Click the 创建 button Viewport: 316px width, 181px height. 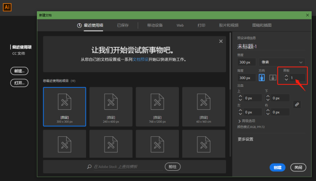pyautogui.click(x=278, y=167)
